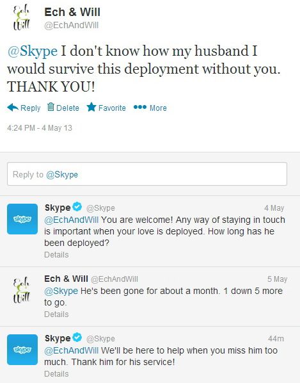
Task: Open the @Skype mention in main tweet
Action: 33,51
